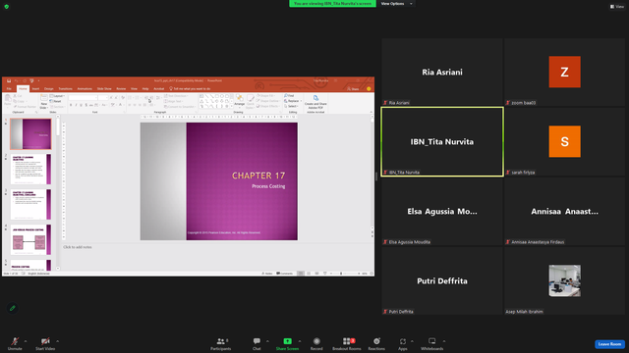Click the Quick Styles icon
Viewport: 629px width, 353px height.
(251, 99)
